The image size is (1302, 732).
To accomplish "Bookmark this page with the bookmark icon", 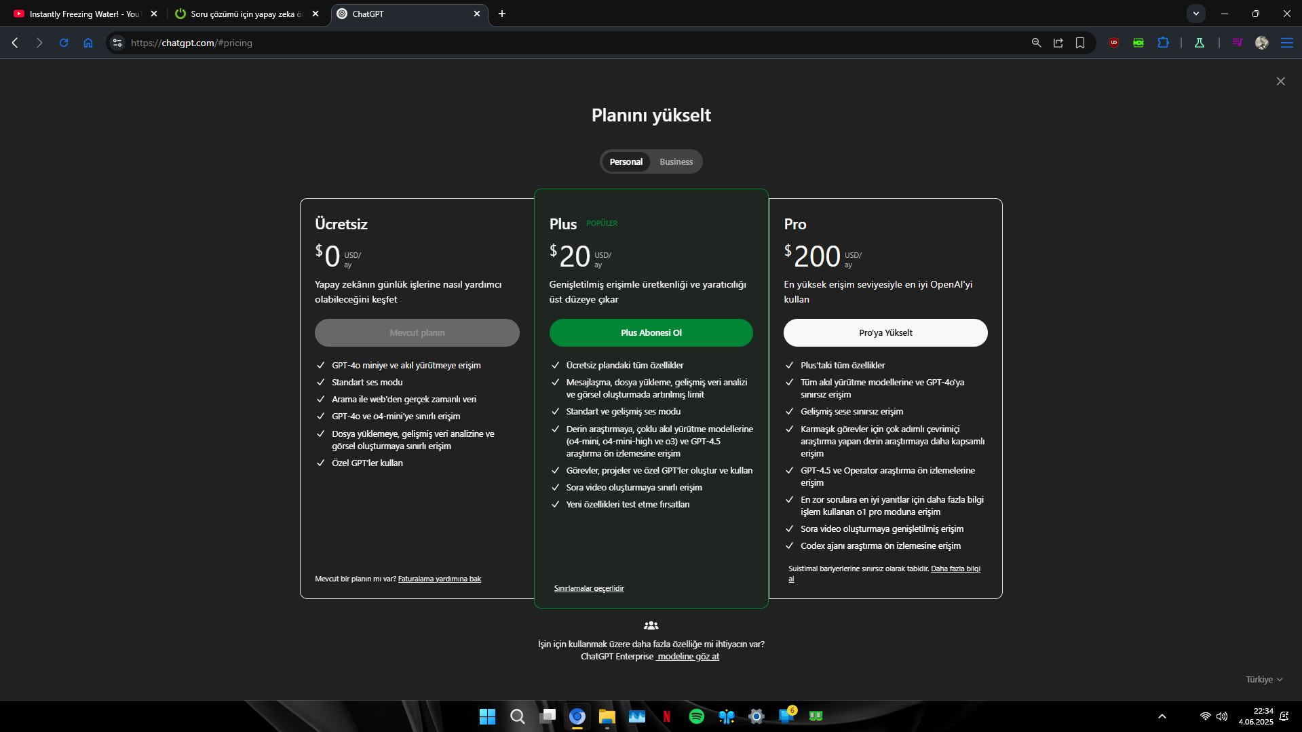I will tap(1080, 43).
